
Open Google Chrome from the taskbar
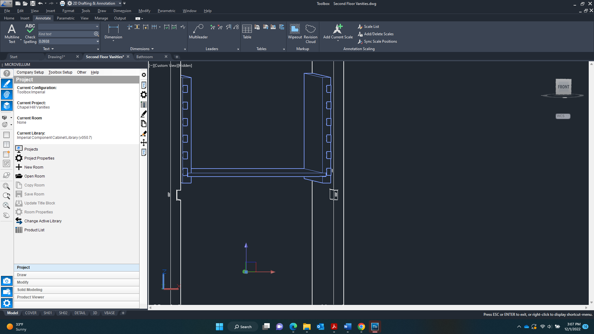[361, 327]
